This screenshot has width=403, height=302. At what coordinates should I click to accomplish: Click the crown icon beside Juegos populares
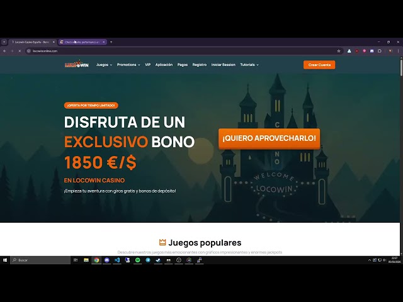(162, 242)
